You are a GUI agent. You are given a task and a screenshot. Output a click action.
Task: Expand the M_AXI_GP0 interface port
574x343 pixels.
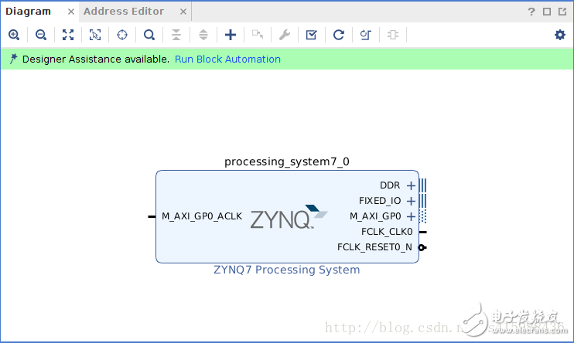tap(411, 216)
